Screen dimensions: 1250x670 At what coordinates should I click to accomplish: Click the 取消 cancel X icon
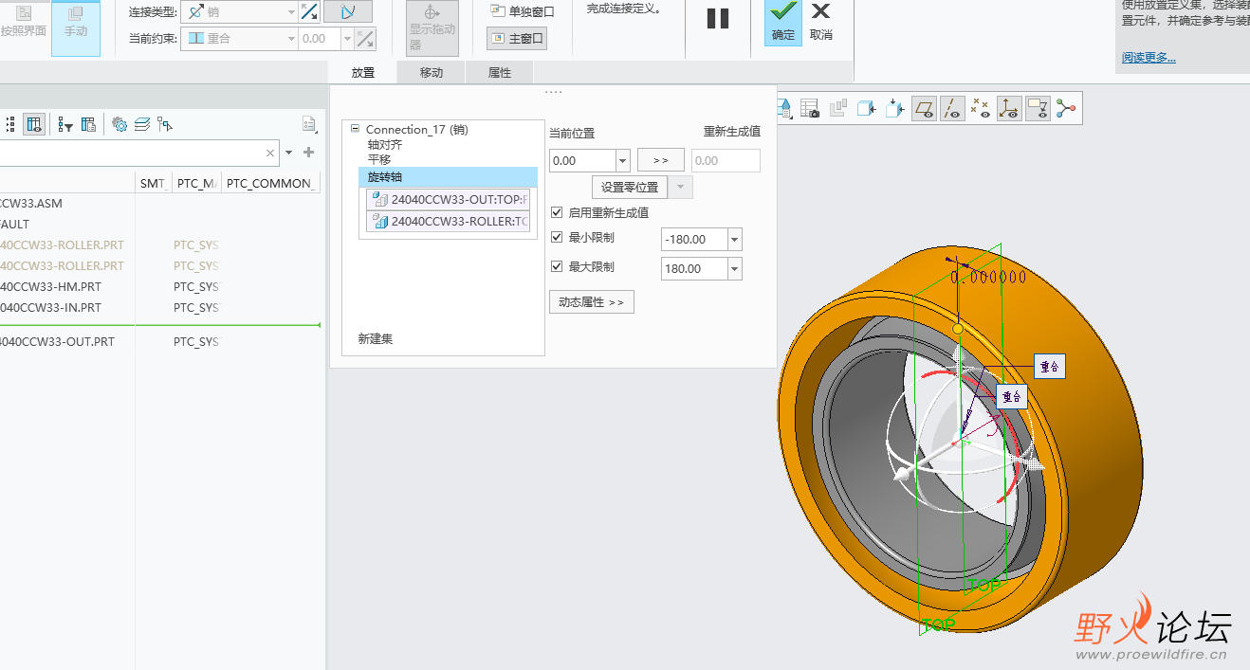[x=821, y=22]
